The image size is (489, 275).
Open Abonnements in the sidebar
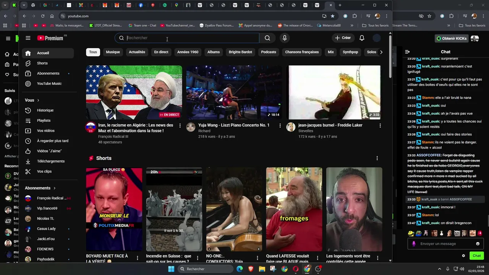click(x=48, y=73)
